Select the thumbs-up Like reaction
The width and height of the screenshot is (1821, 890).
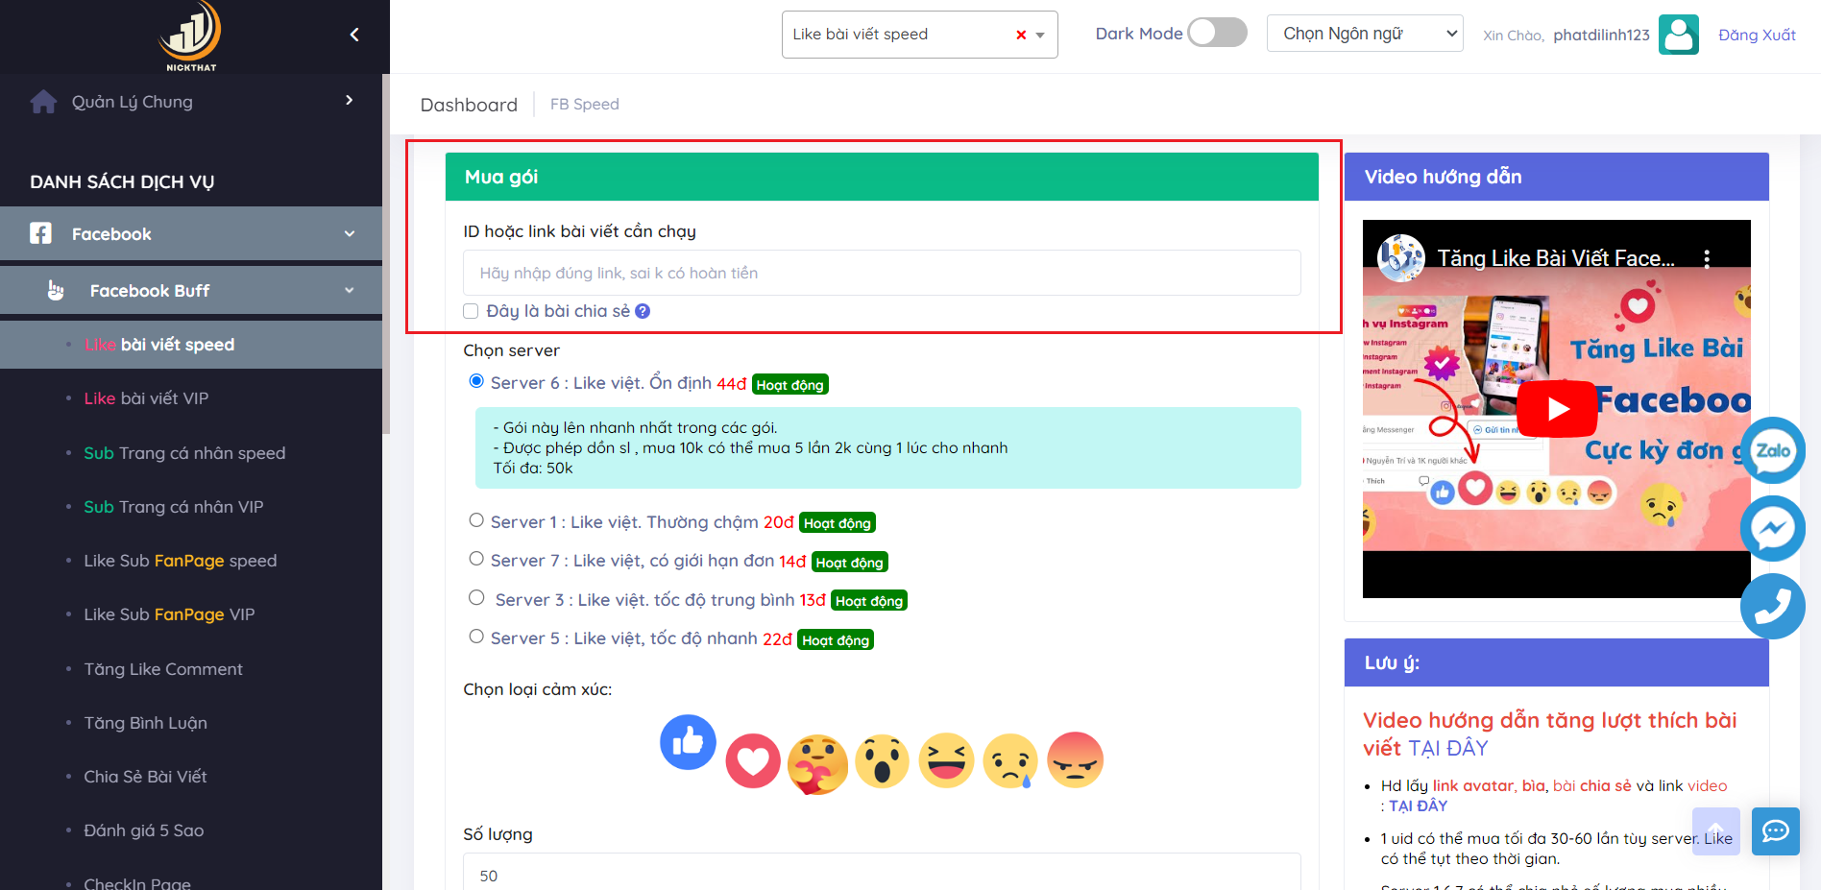point(688,742)
